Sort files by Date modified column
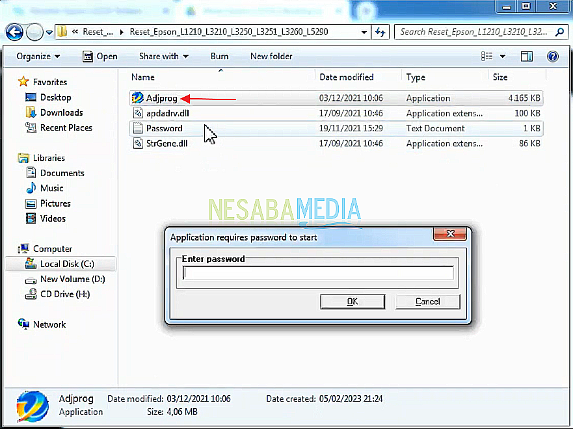This screenshot has height=429, width=573. point(347,77)
